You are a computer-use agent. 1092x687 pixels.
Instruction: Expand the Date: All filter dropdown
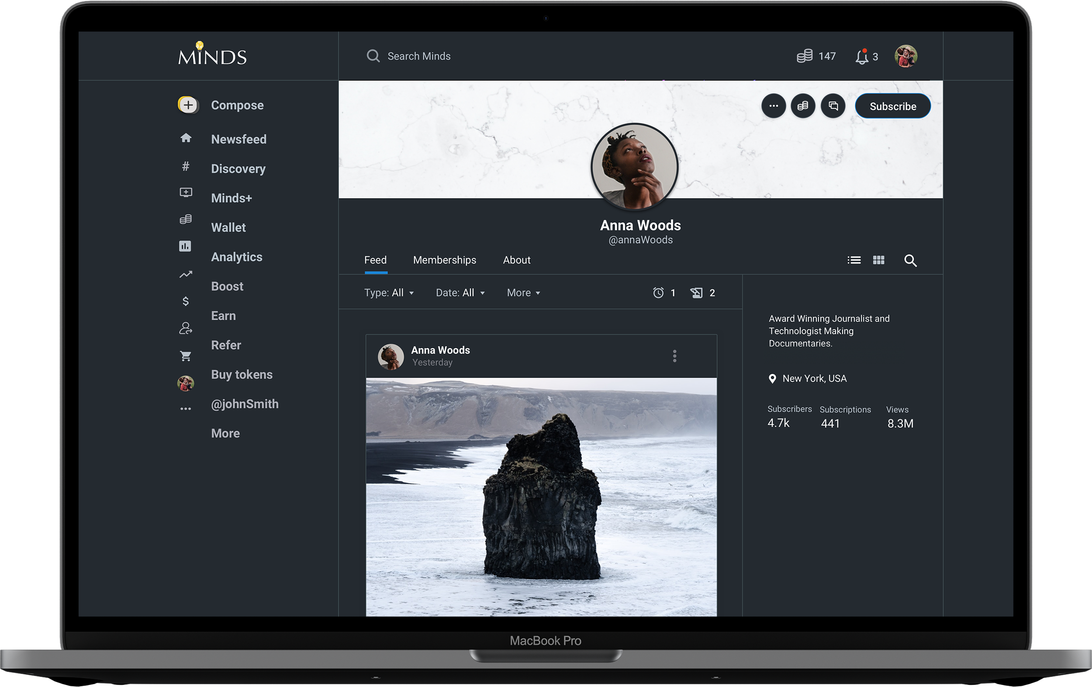[460, 293]
